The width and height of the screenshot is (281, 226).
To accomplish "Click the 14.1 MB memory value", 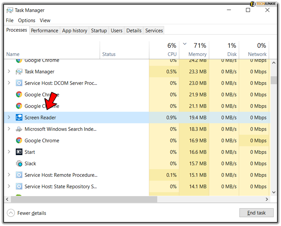I will [198, 186].
